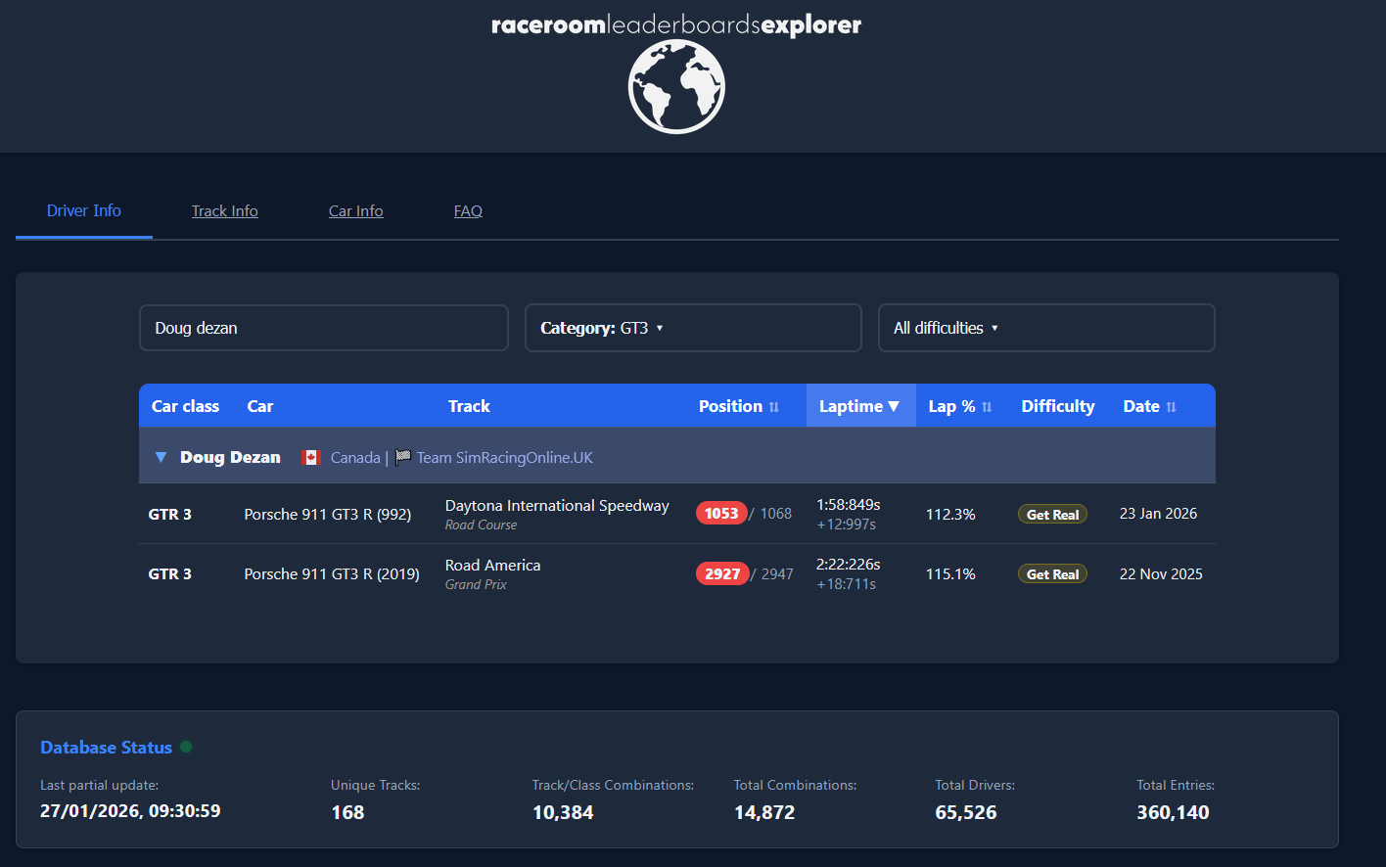Click the team checkered flag icon
The width and height of the screenshot is (1386, 867).
(x=402, y=457)
